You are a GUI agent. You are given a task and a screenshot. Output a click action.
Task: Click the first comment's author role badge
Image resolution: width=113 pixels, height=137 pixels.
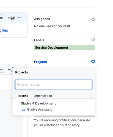2,18
